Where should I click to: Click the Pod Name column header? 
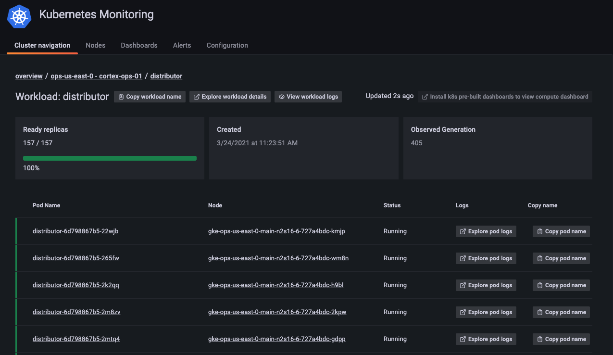(x=47, y=205)
